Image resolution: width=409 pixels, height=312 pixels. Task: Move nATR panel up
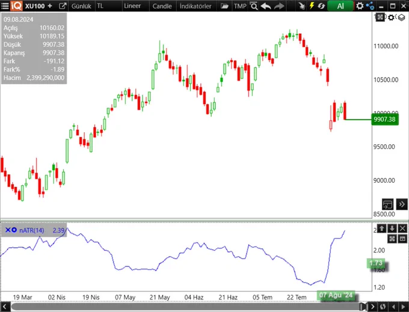point(381,228)
